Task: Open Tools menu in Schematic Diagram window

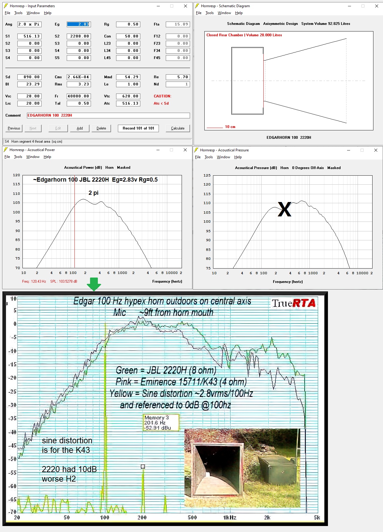Action: click(x=209, y=13)
